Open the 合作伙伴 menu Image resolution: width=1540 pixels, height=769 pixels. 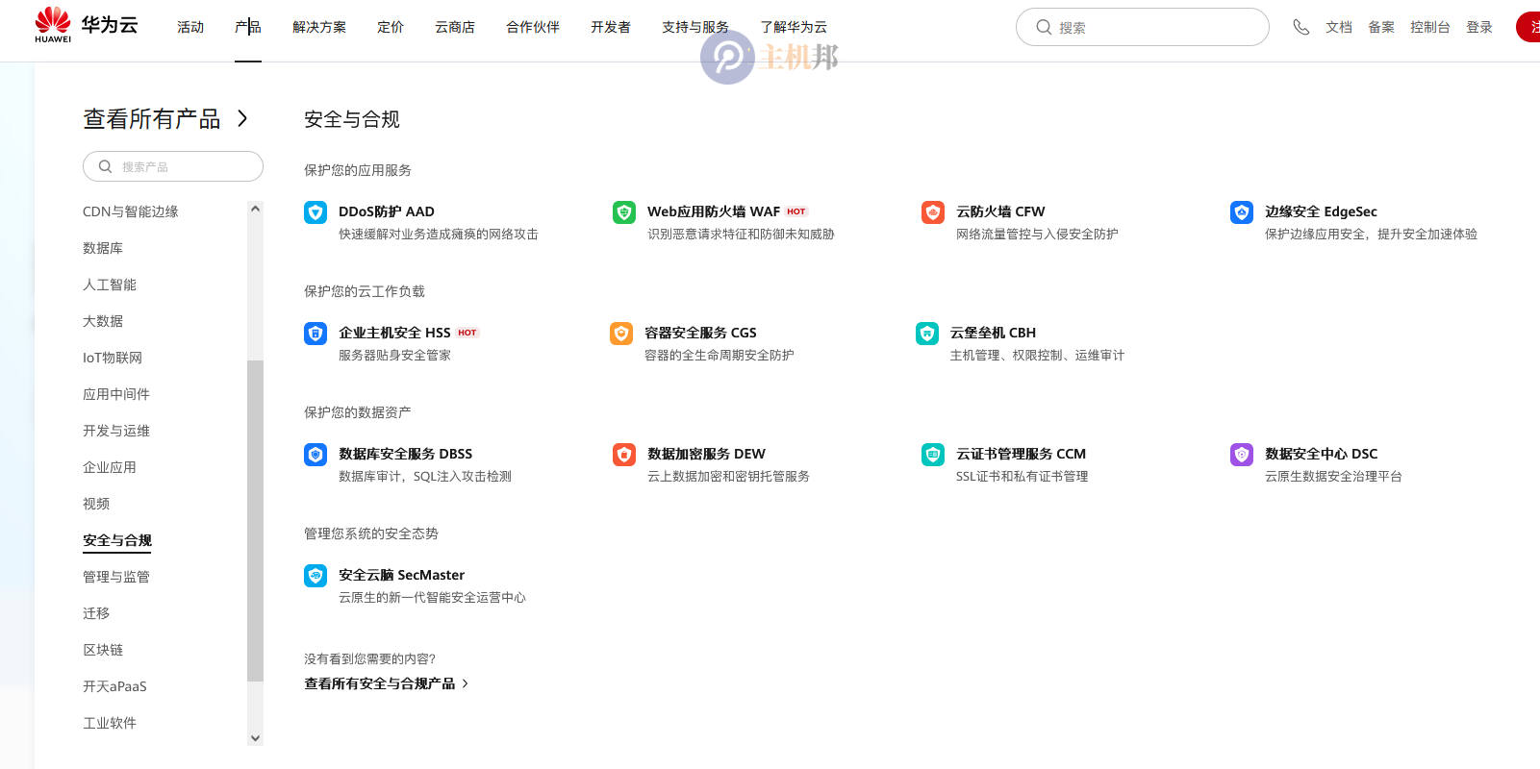(533, 27)
